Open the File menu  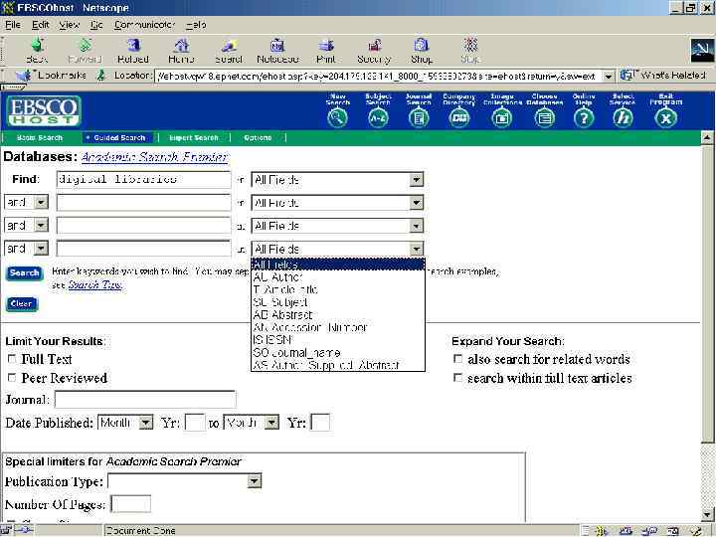click(x=13, y=25)
